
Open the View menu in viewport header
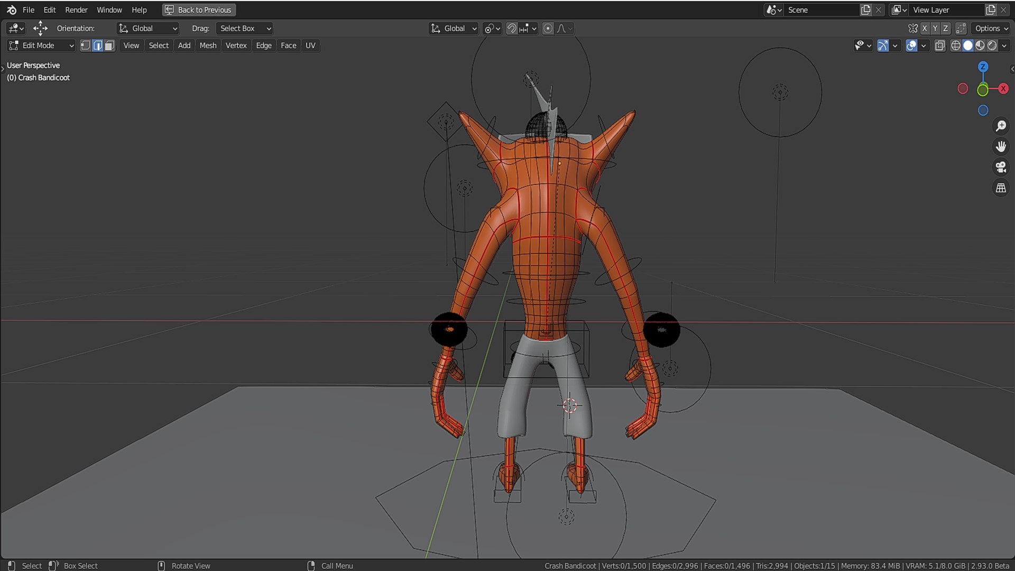131,45
